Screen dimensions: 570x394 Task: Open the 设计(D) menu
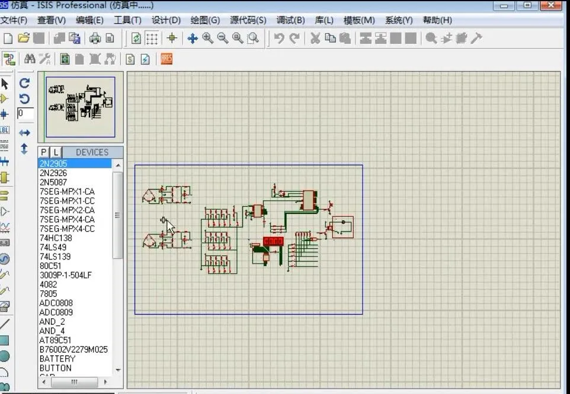pyautogui.click(x=166, y=20)
